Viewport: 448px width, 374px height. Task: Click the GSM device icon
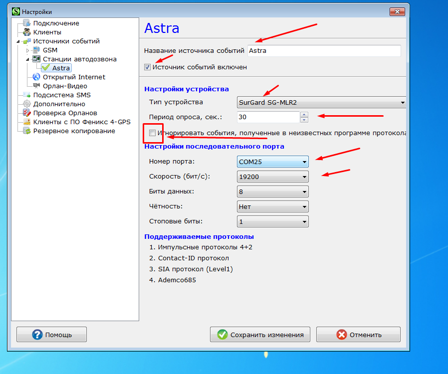pos(36,50)
